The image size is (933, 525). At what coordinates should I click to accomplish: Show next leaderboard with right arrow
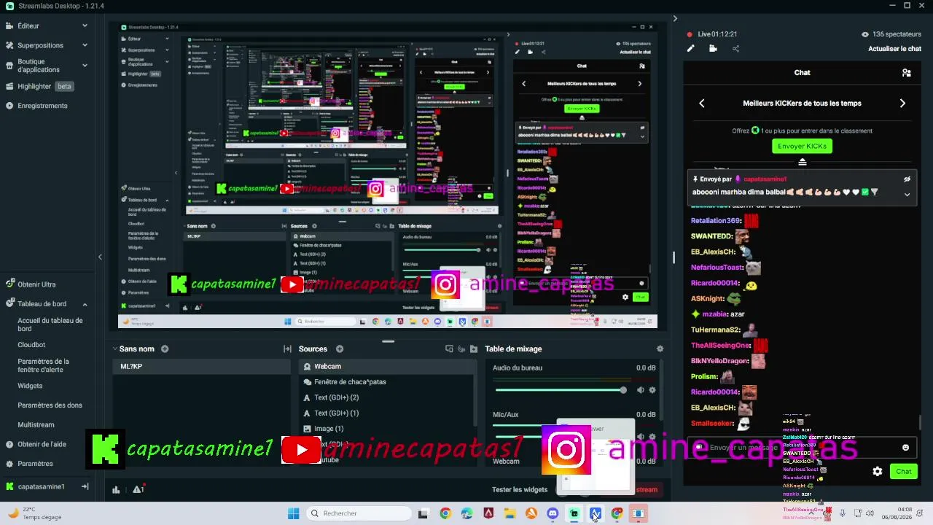pos(902,104)
